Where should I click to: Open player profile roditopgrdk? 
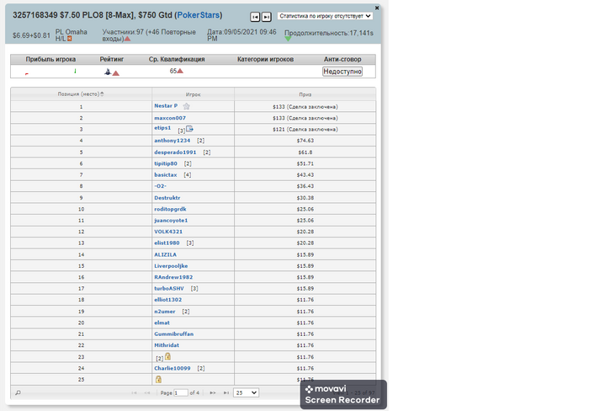point(170,209)
